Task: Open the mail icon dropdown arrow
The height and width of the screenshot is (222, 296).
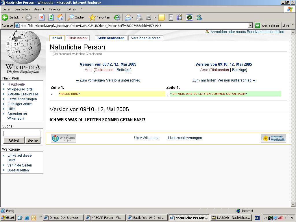Action: 133,17
